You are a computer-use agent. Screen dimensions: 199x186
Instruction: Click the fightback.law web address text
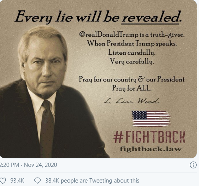click(x=150, y=149)
